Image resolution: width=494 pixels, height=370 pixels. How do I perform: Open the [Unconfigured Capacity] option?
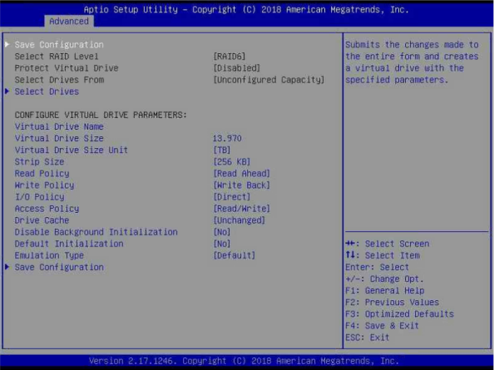(269, 80)
